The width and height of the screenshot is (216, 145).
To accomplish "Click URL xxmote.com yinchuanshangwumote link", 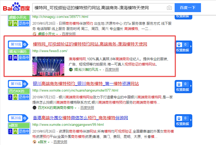I will [x=75, y=90].
